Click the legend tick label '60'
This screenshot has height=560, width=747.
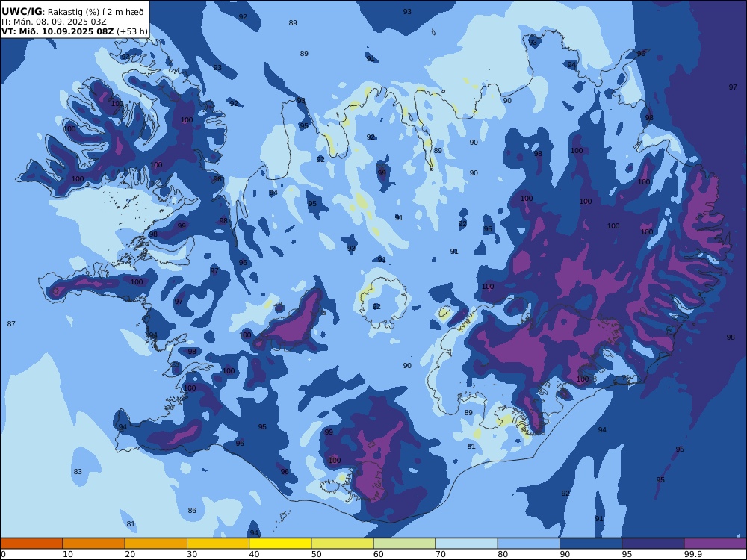coord(378,554)
